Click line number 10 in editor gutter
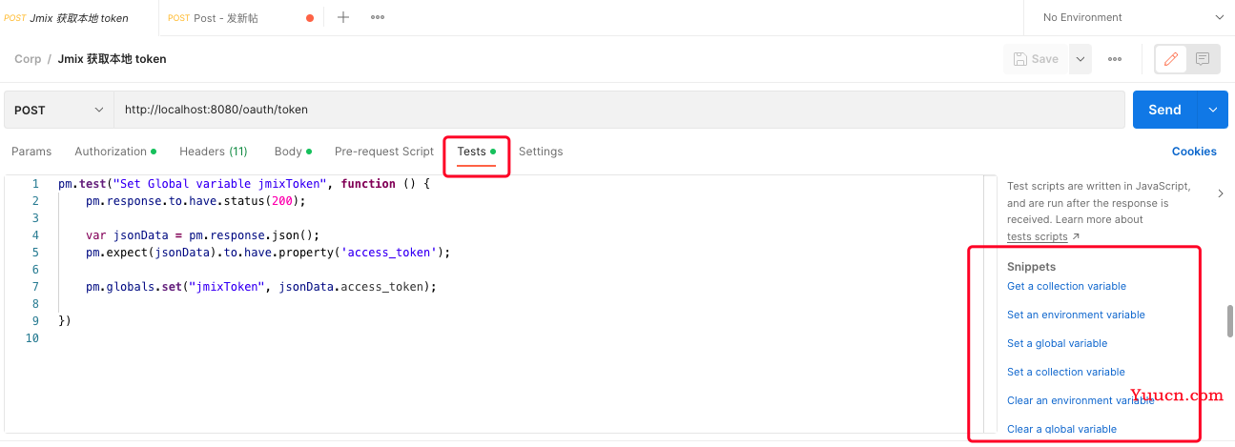The image size is (1235, 447). pos(32,338)
